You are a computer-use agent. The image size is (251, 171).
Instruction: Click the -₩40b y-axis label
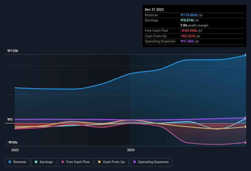pos(12,142)
